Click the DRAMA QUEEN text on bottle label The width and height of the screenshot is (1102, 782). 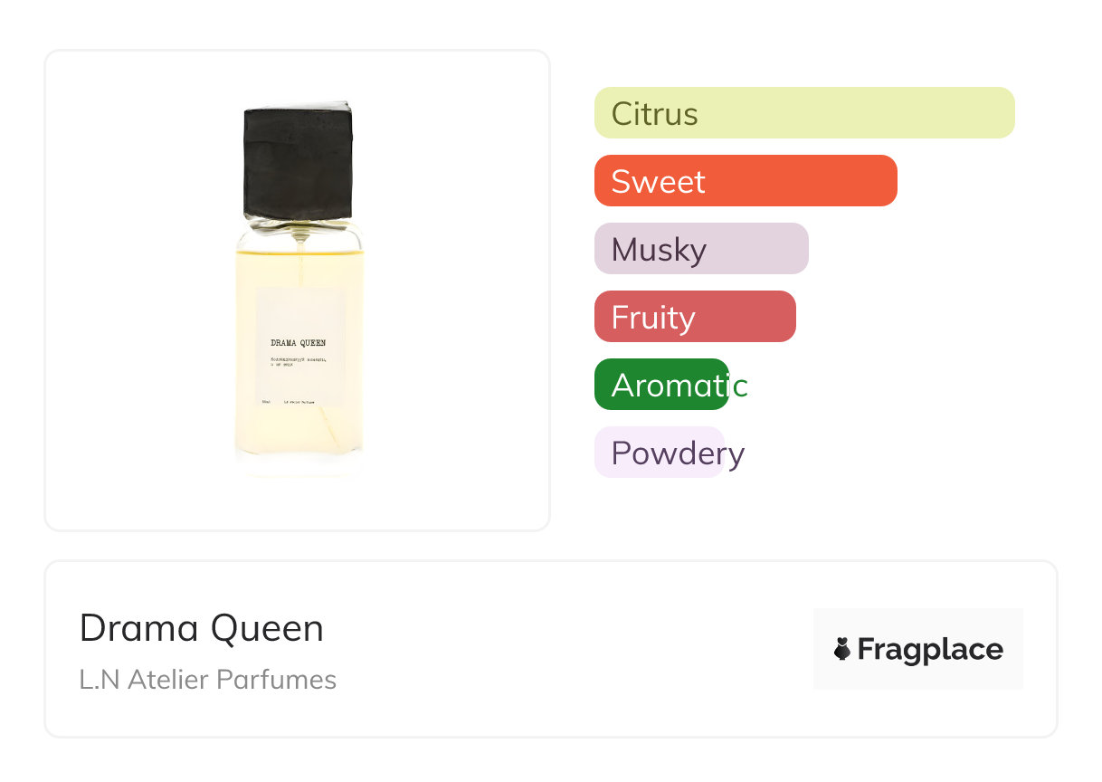click(x=298, y=343)
